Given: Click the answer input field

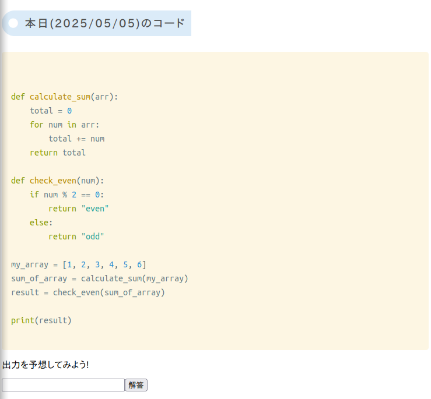Looking at the screenshot, I should point(63,385).
